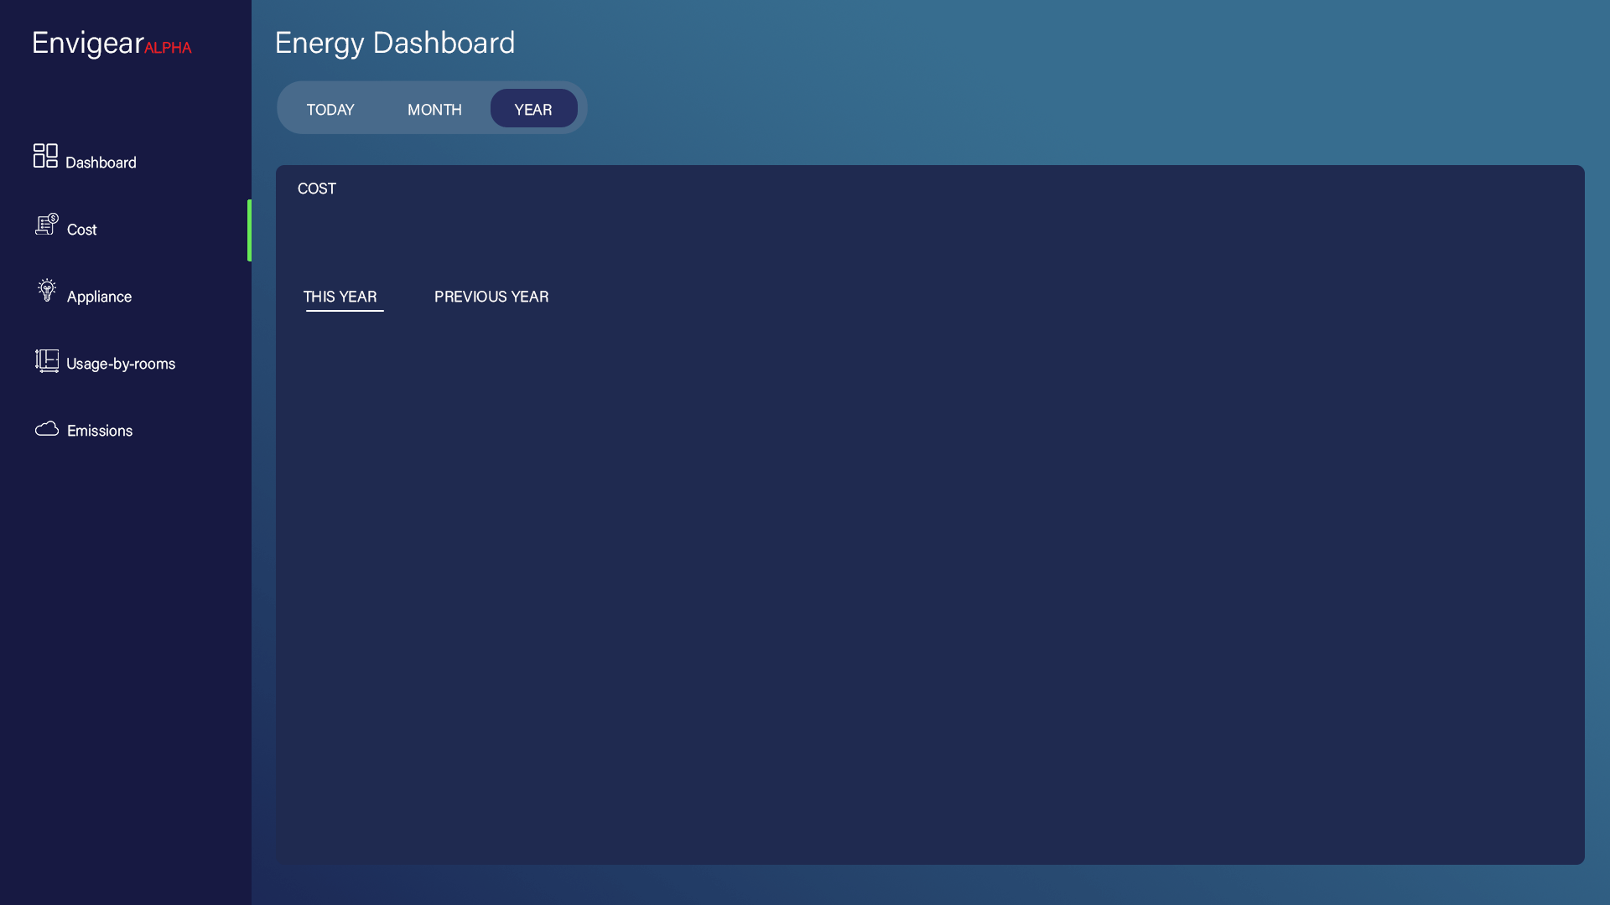Switch to the MONTH time range

pos(434,110)
